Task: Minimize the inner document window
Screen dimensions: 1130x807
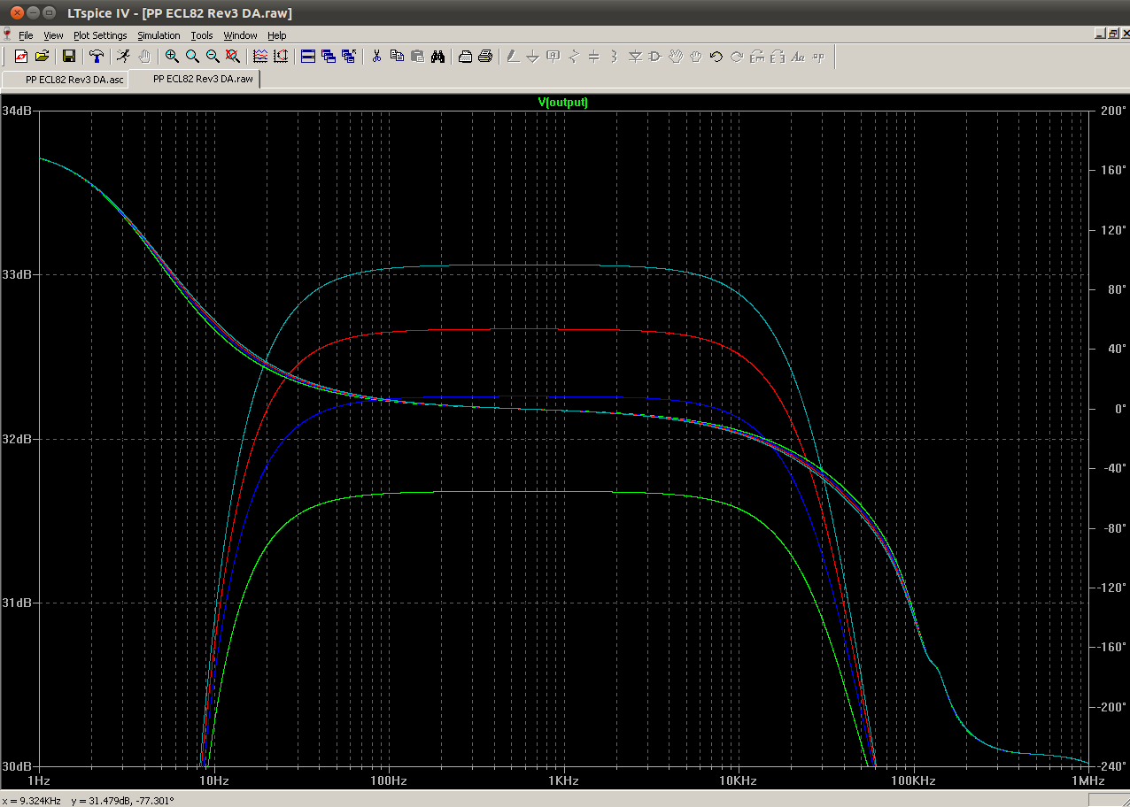Action: [1100, 34]
